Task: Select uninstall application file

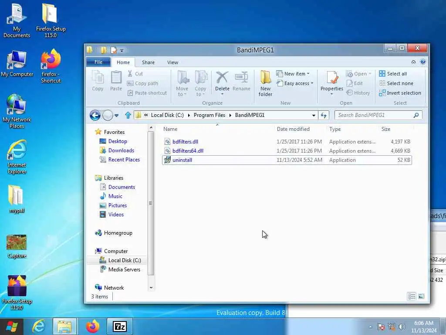Action: [287, 160]
